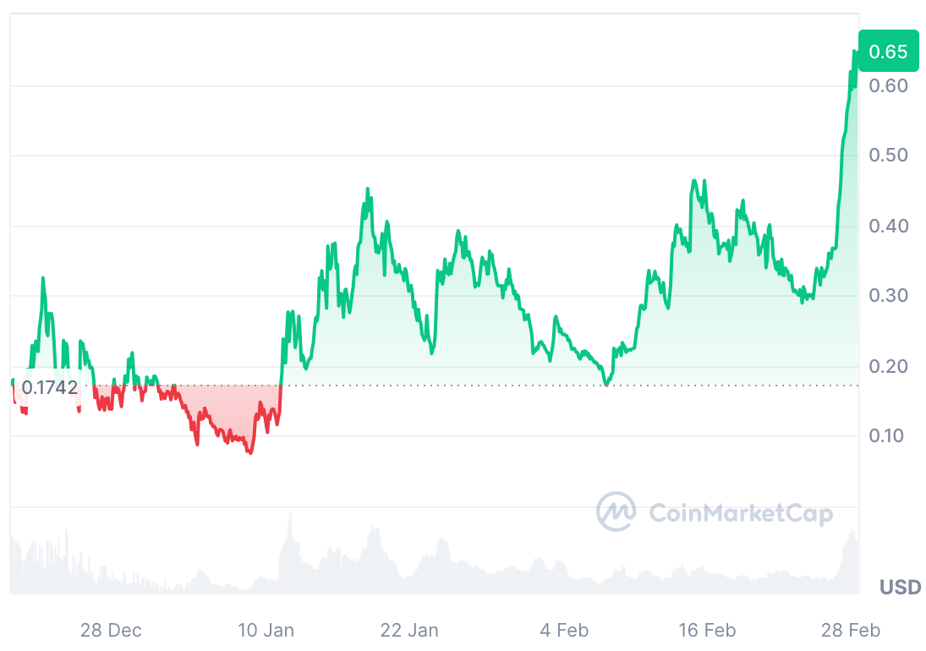Select the 0.10 price axis label
Image resolution: width=926 pixels, height=651 pixels.
(888, 436)
